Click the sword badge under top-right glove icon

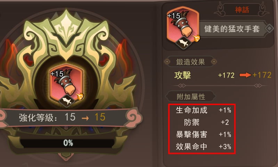coord(183,42)
